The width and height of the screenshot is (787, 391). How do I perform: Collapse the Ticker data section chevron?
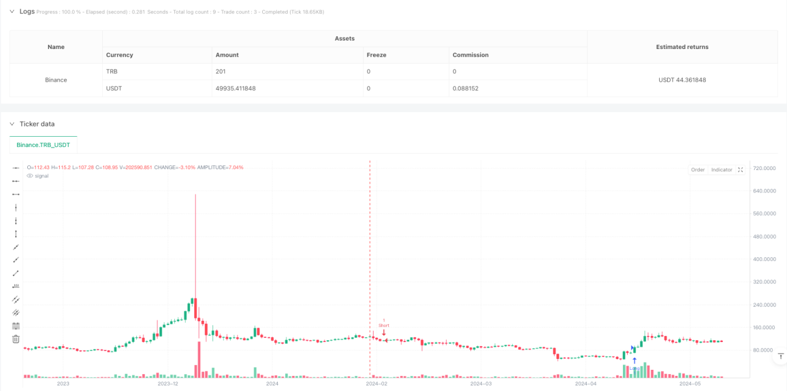coord(12,124)
